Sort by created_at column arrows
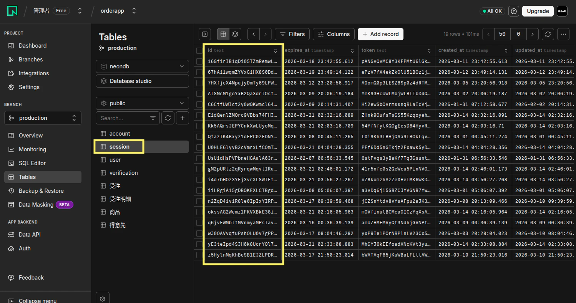The image size is (576, 303). (506, 50)
